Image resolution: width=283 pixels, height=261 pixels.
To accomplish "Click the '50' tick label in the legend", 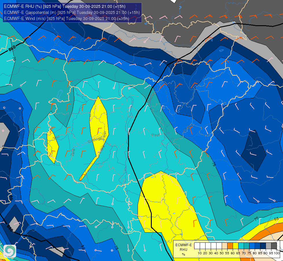I will coord(222,253).
